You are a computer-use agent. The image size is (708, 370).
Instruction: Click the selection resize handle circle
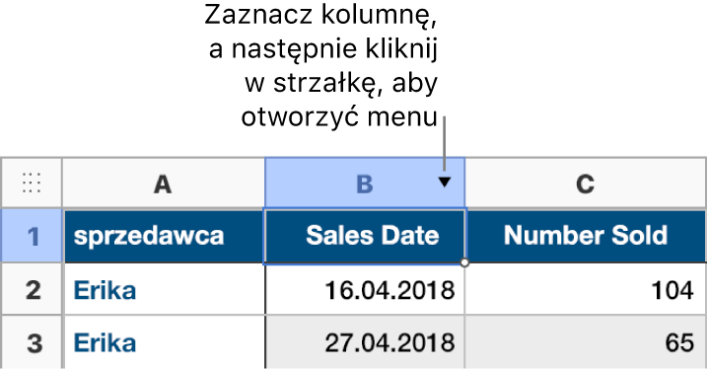(x=464, y=262)
